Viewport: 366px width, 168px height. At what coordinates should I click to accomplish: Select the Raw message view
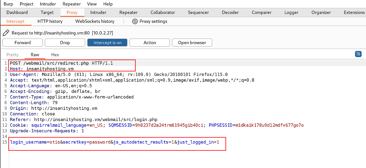[x=35, y=55]
